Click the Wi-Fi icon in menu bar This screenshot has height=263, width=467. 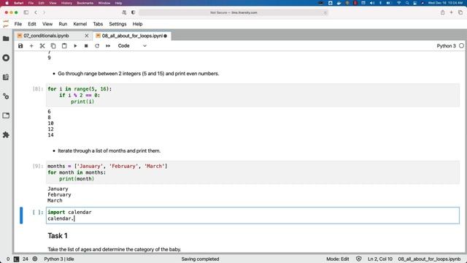(398, 3)
